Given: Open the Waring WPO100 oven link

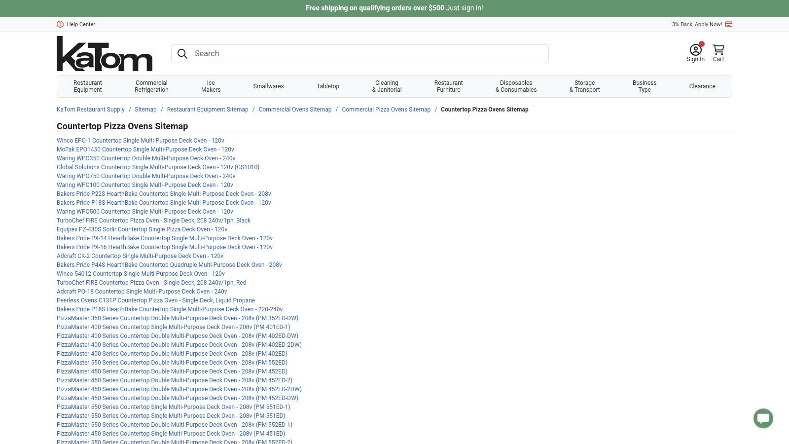Looking at the screenshot, I should click(x=145, y=185).
